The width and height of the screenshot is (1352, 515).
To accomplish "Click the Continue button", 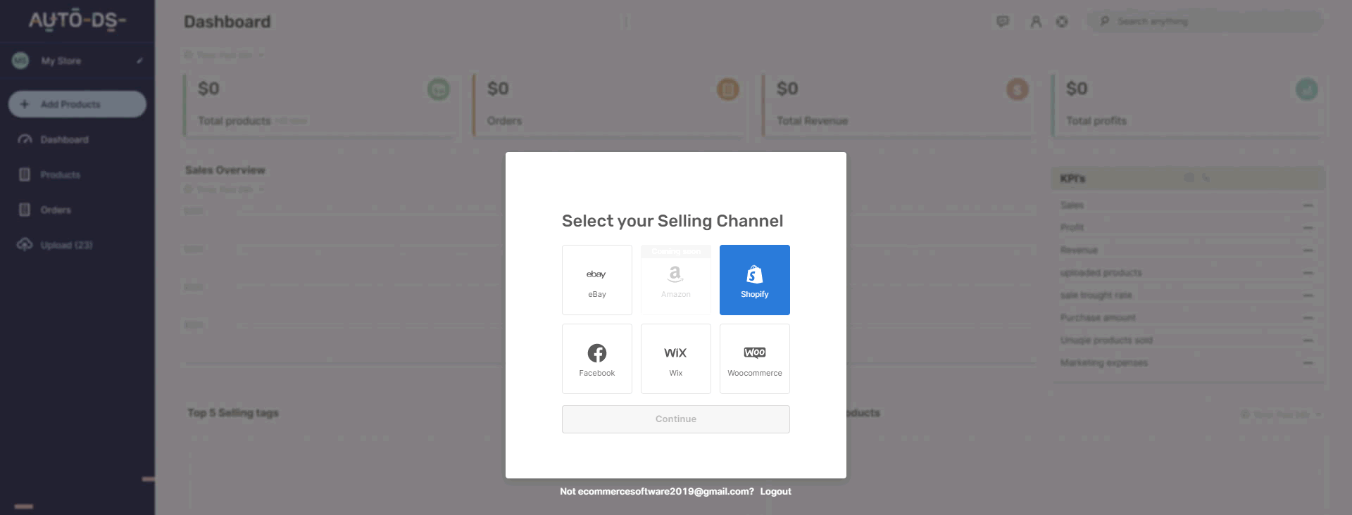I will click(x=676, y=419).
